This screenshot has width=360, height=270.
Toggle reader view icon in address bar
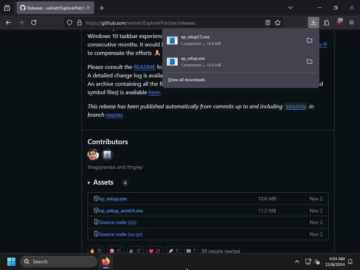pyautogui.click(x=268, y=22)
